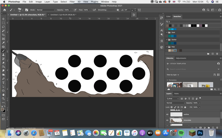Image resolution: width=222 pixels, height=138 pixels.
Task: Click the swatches search field
Action: tap(194, 22)
